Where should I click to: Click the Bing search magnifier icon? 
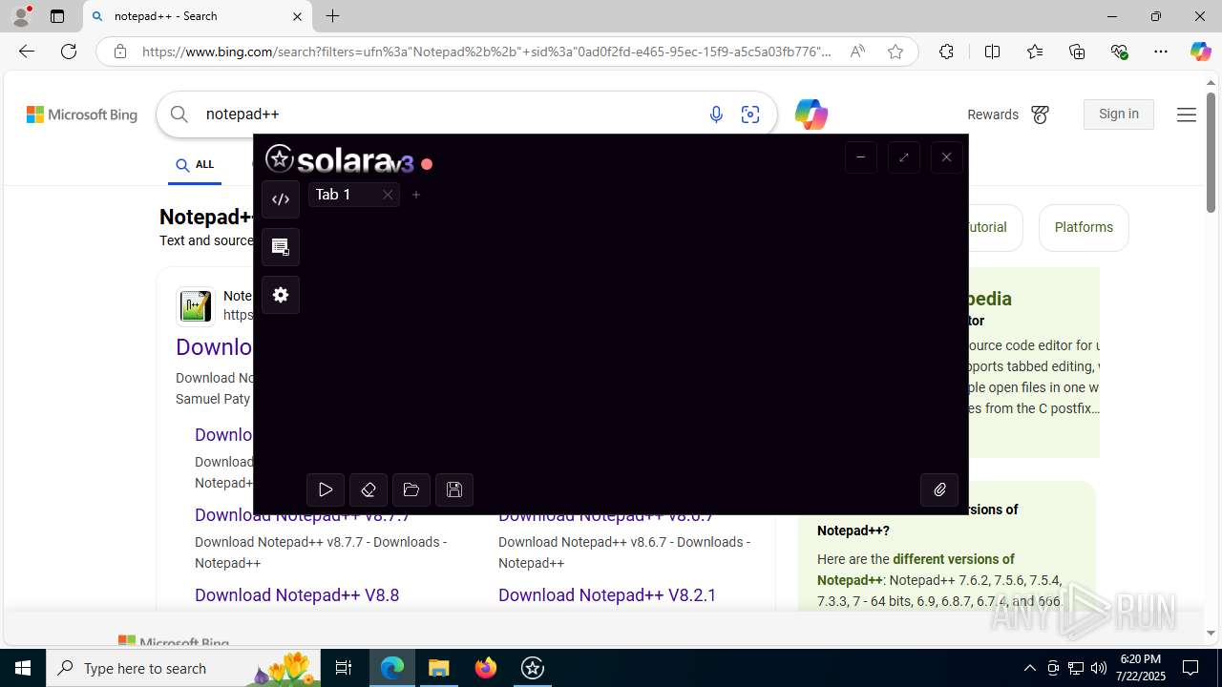pyautogui.click(x=179, y=114)
